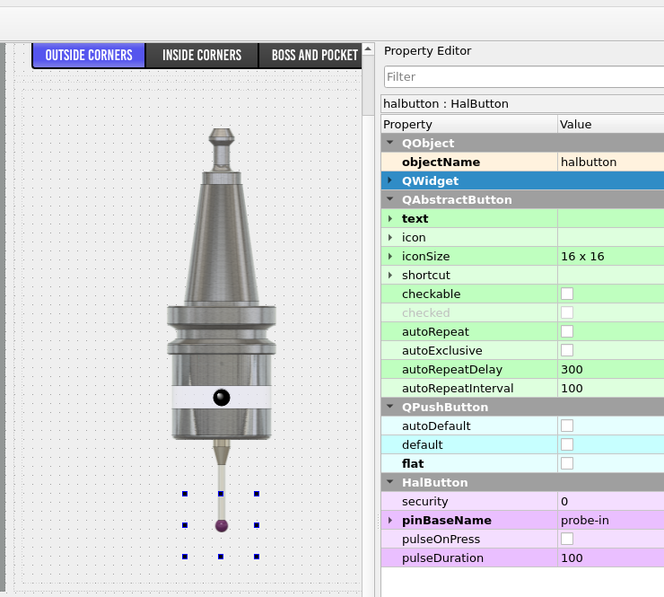Viewport: 664px width, 597px height.
Task: Expand the text property row
Action: point(390,218)
